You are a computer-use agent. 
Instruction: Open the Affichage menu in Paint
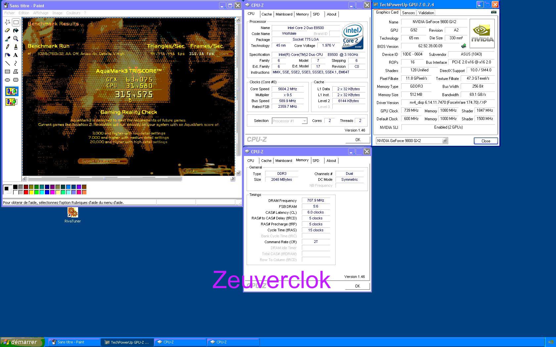(x=41, y=13)
